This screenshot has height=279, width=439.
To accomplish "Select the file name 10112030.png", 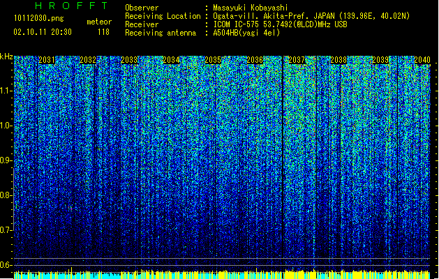I will pyautogui.click(x=39, y=19).
